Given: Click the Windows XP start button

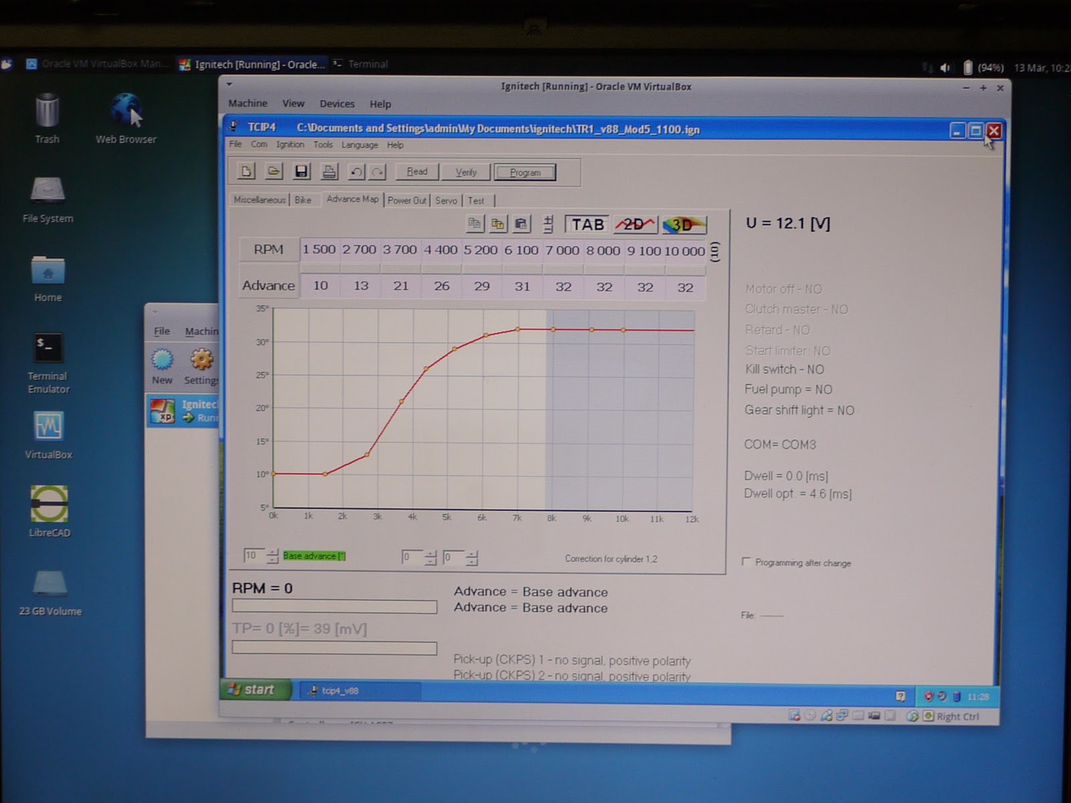Looking at the screenshot, I should [255, 690].
